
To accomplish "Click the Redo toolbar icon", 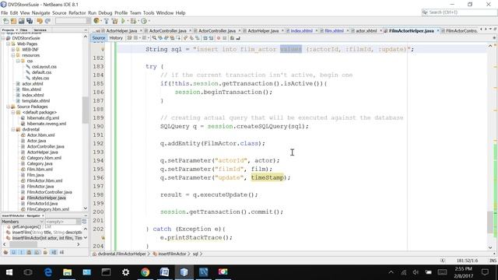I will 47,21.
